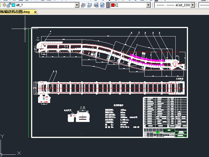The width and height of the screenshot is (209, 157).
Task: Toggle the layer lock padlock icon
Action: 9,5
